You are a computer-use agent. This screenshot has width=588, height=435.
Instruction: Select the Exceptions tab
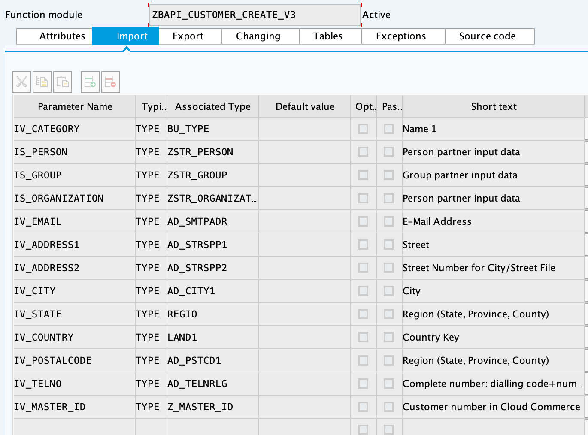pyautogui.click(x=401, y=36)
